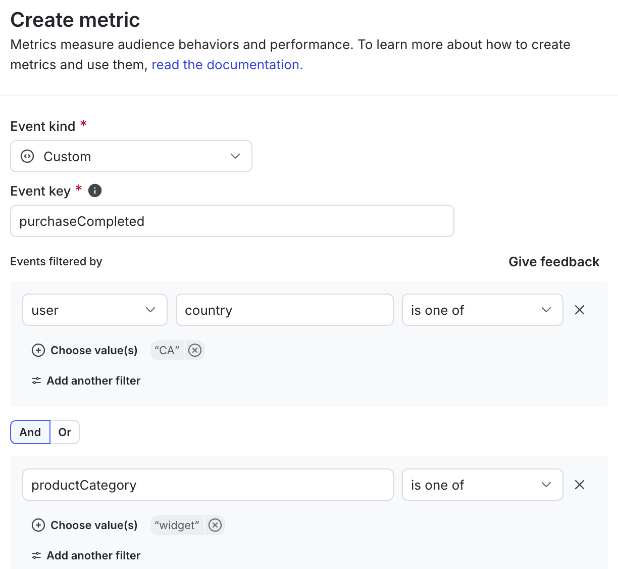
Task: Click Add another filter under productCategory
Action: pyautogui.click(x=93, y=555)
